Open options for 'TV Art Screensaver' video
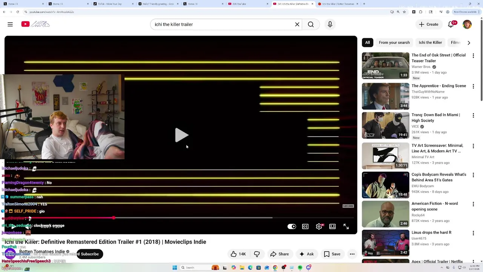Image resolution: width=483 pixels, height=272 pixels. (473, 146)
